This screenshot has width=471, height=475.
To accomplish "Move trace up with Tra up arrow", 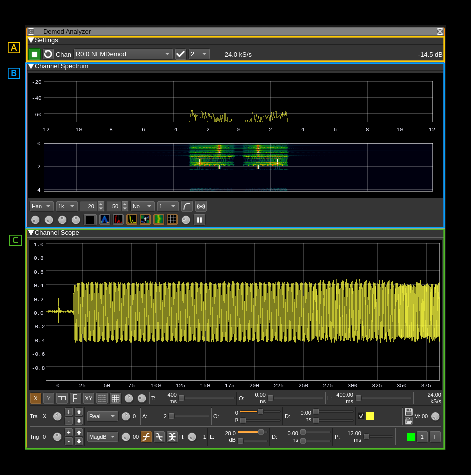I will point(79,412).
